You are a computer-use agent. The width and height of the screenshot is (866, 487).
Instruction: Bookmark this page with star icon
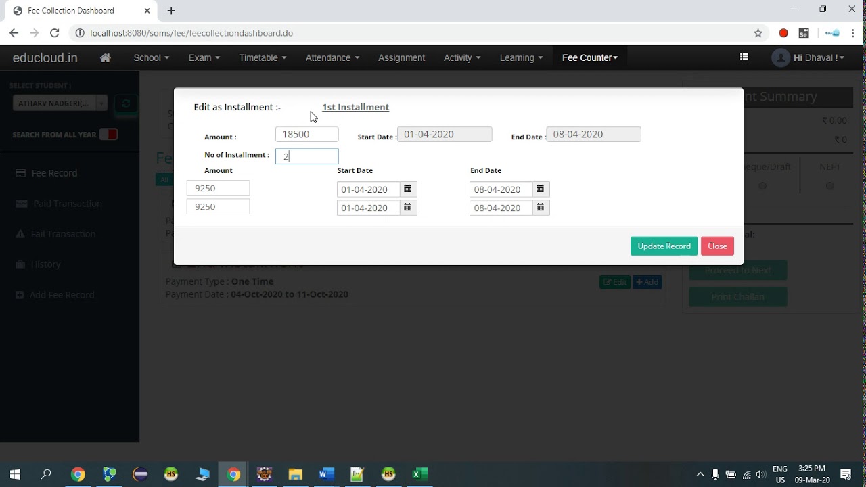(758, 33)
